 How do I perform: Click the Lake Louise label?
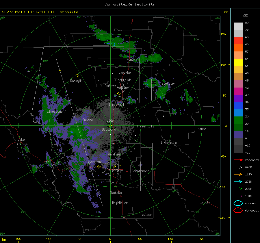[23, 142]
